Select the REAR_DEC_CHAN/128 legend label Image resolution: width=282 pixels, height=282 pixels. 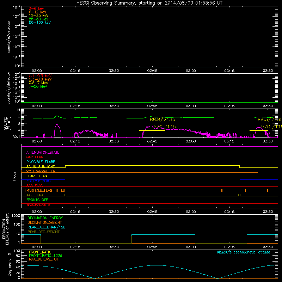(x=47, y=227)
